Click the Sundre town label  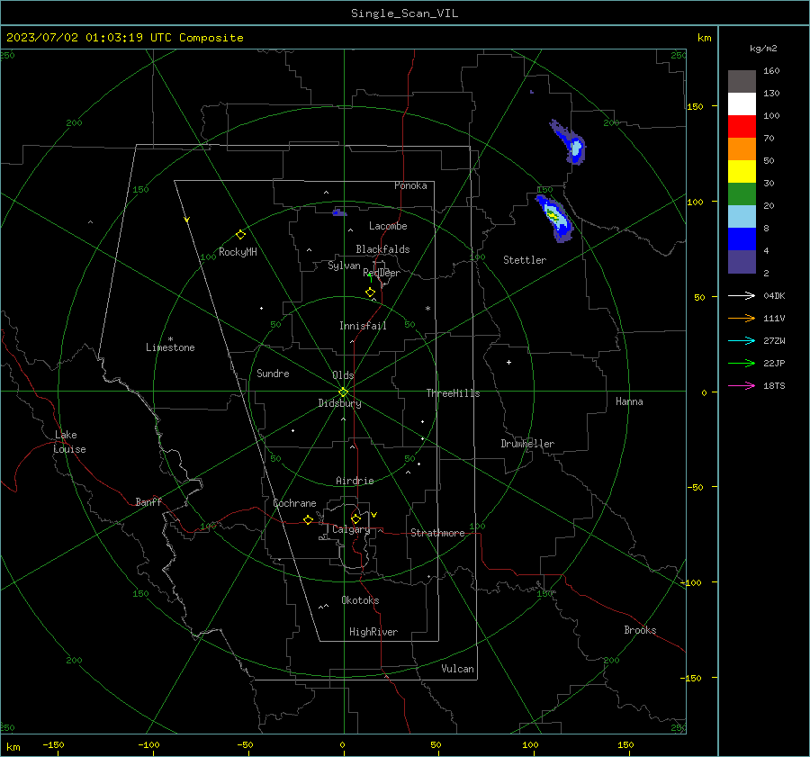point(273,374)
